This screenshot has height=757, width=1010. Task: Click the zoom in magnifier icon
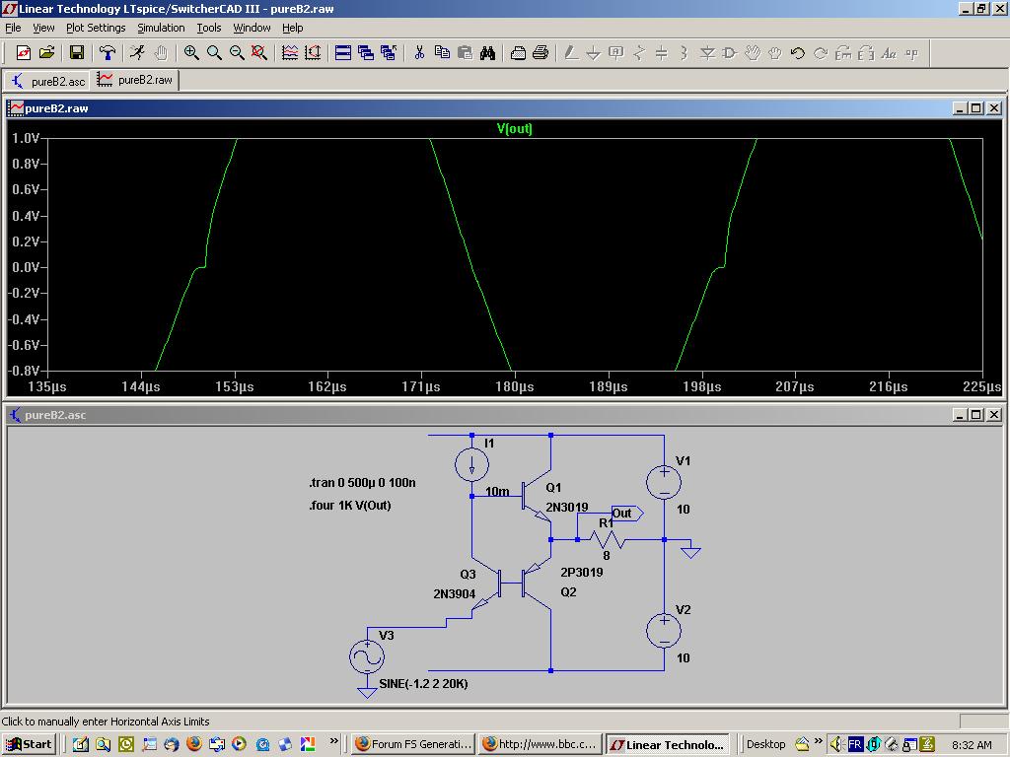191,53
